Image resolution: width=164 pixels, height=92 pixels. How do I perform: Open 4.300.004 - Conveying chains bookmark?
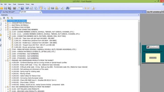(x=27, y=78)
